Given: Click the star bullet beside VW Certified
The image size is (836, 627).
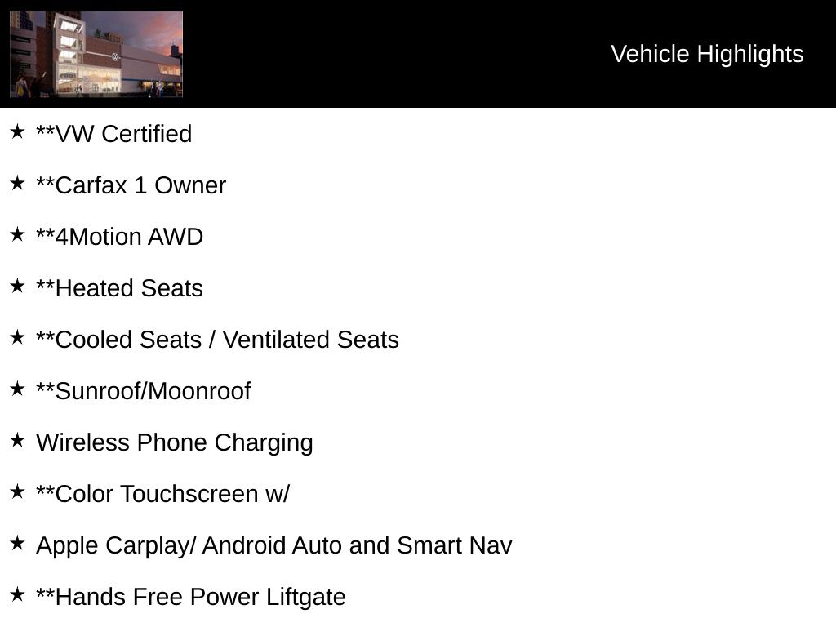Looking at the screenshot, I should [17, 131].
